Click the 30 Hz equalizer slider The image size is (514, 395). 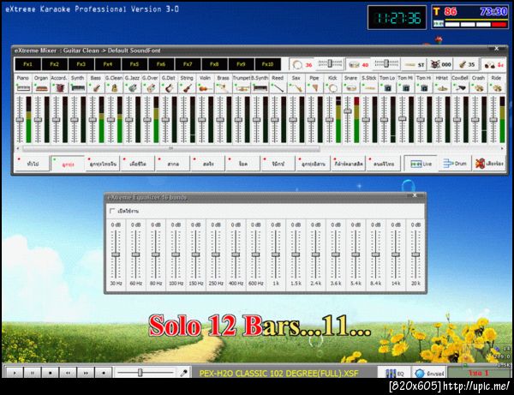coord(116,254)
